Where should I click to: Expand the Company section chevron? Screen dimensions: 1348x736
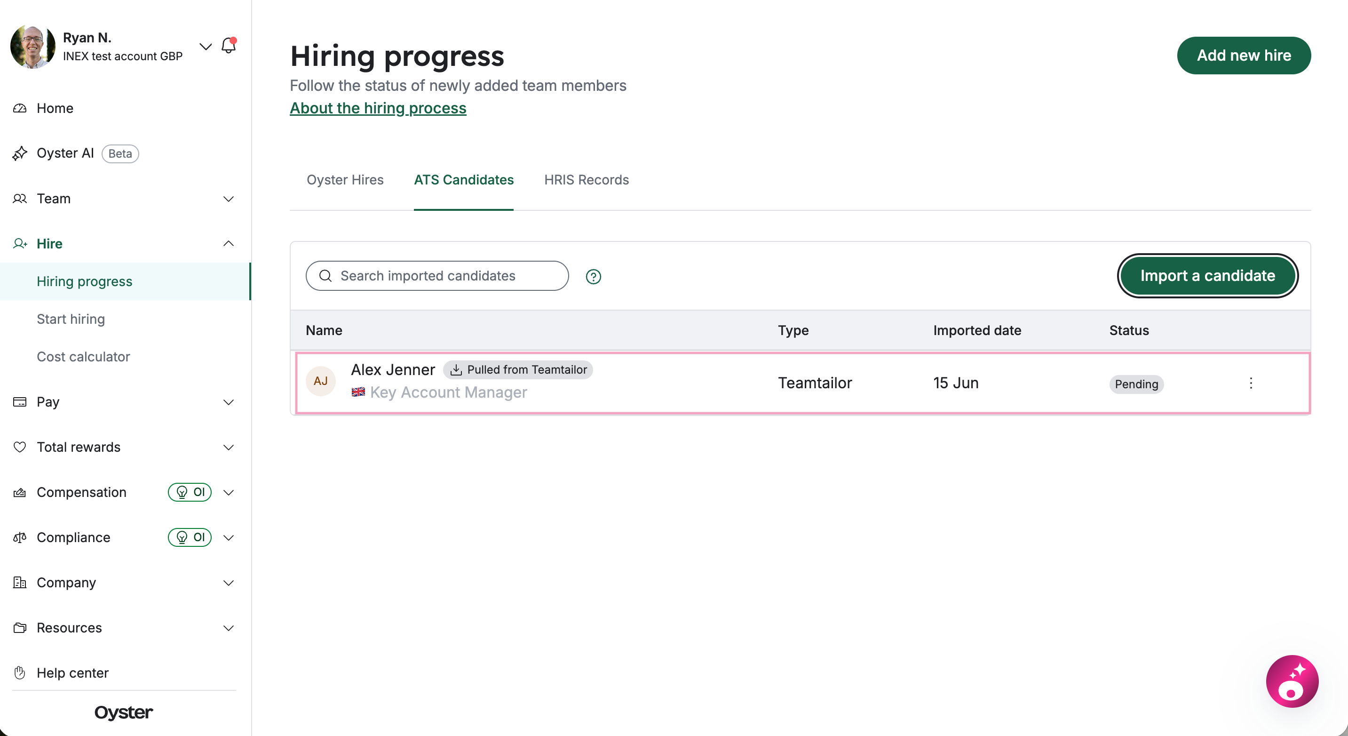pos(229,583)
